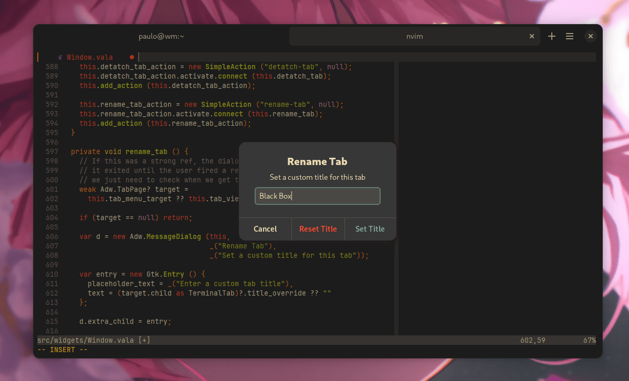629x381 pixels.
Task: Click the red unsaved-changes dot on Window.vala tab
Action: pos(131,57)
